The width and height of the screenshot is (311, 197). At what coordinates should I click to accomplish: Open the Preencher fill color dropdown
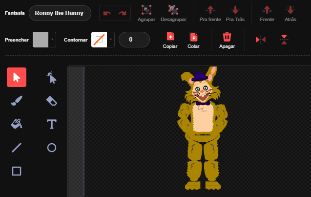click(52, 40)
